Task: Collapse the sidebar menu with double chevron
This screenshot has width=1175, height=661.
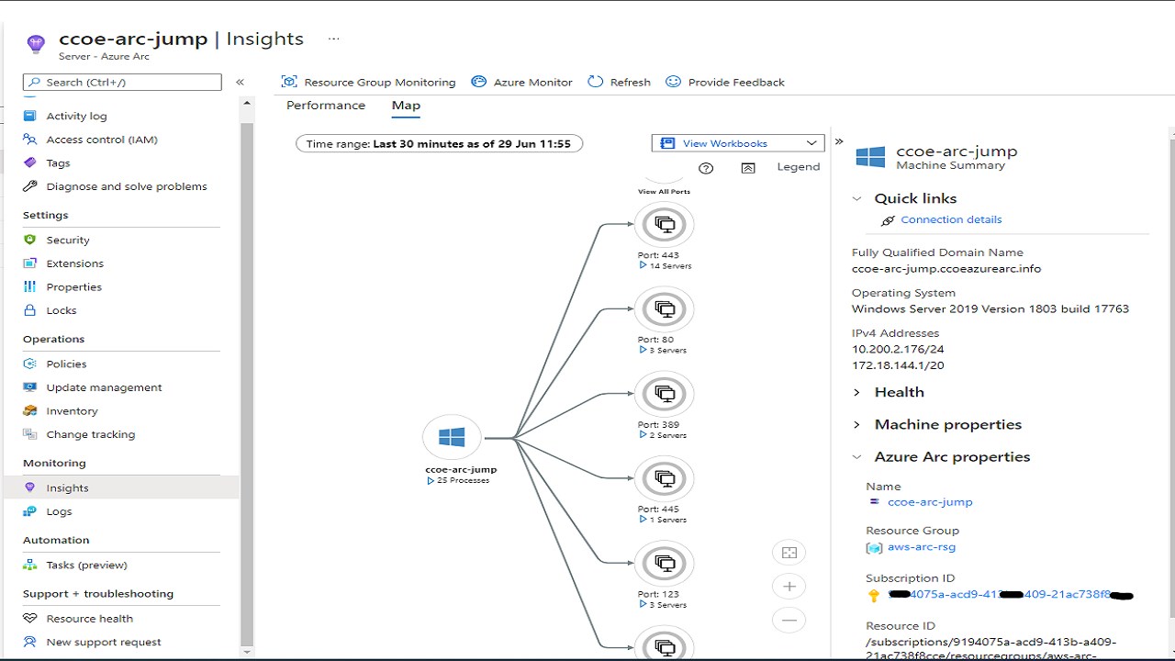Action: (240, 82)
